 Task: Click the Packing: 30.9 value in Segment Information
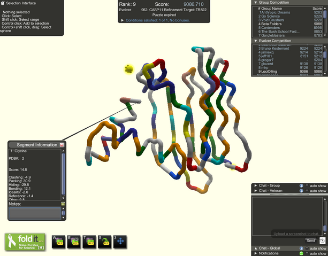click(x=19, y=181)
